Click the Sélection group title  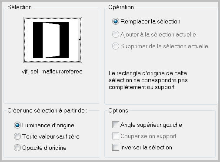tap(20, 7)
